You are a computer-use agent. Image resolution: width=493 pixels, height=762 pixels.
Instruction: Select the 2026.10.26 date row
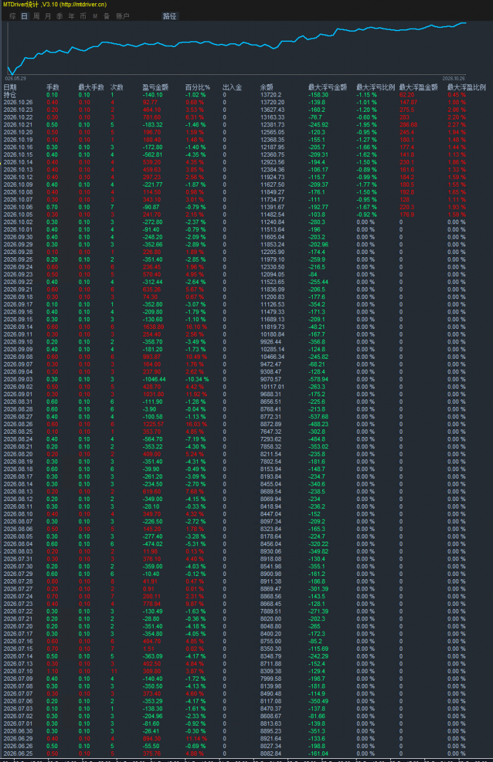(18, 102)
